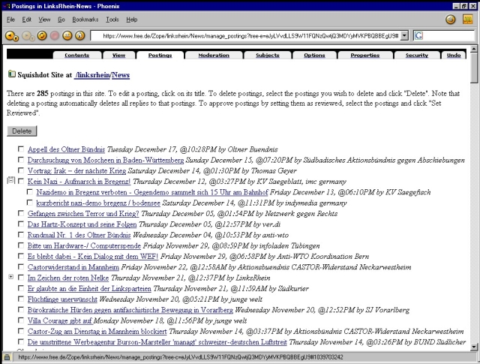Click the Phoenix throbber icon in menu bar
This screenshot has height=364, width=480.
click(x=451, y=19)
